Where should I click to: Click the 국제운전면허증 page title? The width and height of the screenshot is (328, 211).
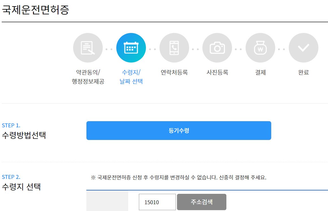click(x=35, y=10)
